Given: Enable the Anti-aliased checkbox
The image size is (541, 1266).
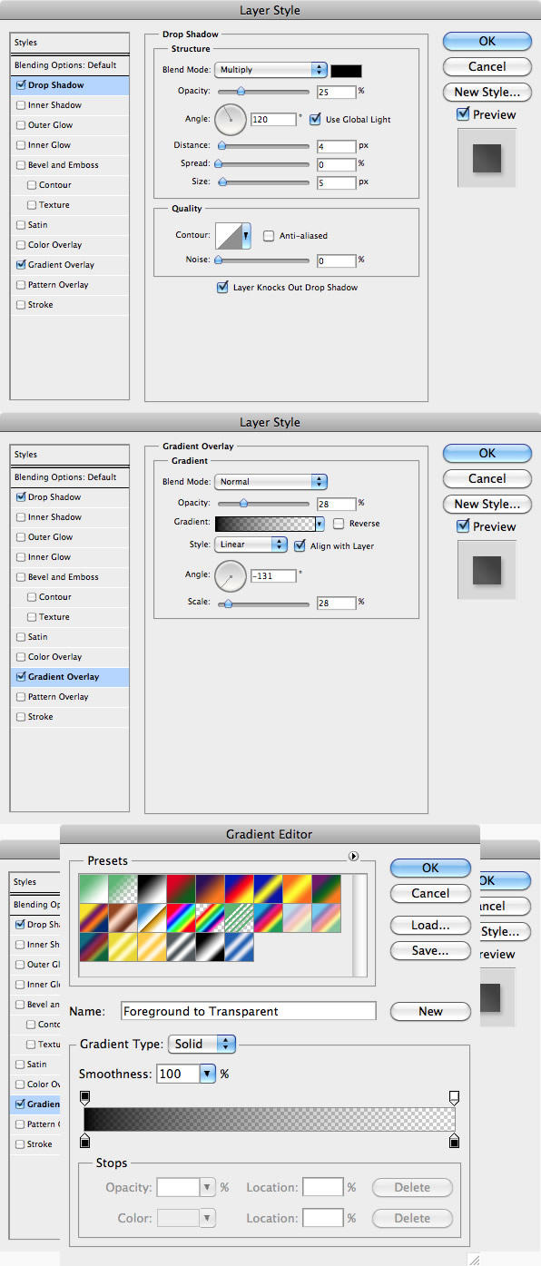Looking at the screenshot, I should 269,236.
